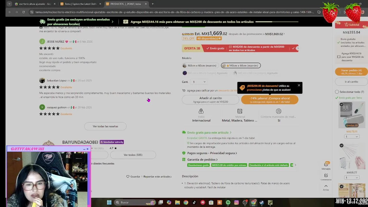Open the 'BAIYUNDADAOBEI' seller store name
The image size is (368, 207).
(80, 142)
